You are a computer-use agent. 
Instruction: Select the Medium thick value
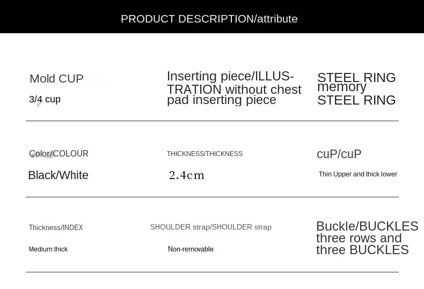click(48, 249)
